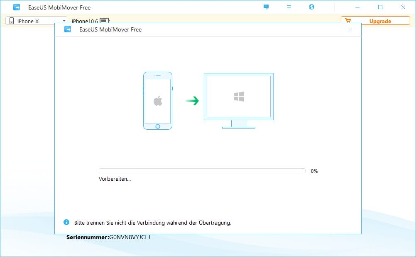This screenshot has width=416, height=257.
Task: Close the transfer progress dialog
Action: (x=350, y=29)
